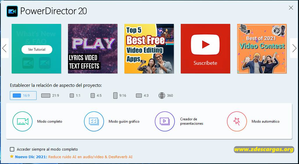The image size is (299, 164).
Task: Click the PowerDirector app logo icon
Action: point(12,11)
